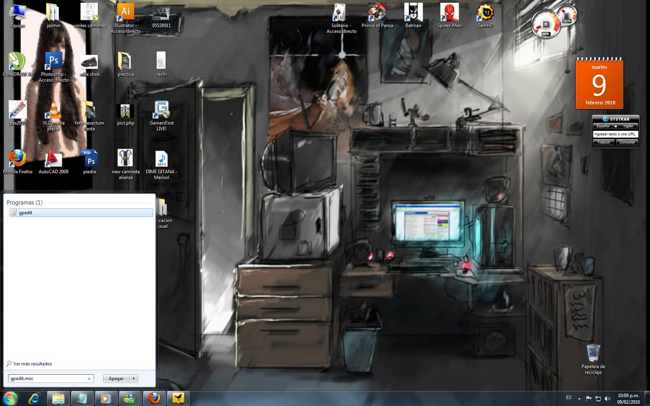Viewport: 650px width, 406px height.
Task: Launch Prince of Persia
Action: click(377, 16)
